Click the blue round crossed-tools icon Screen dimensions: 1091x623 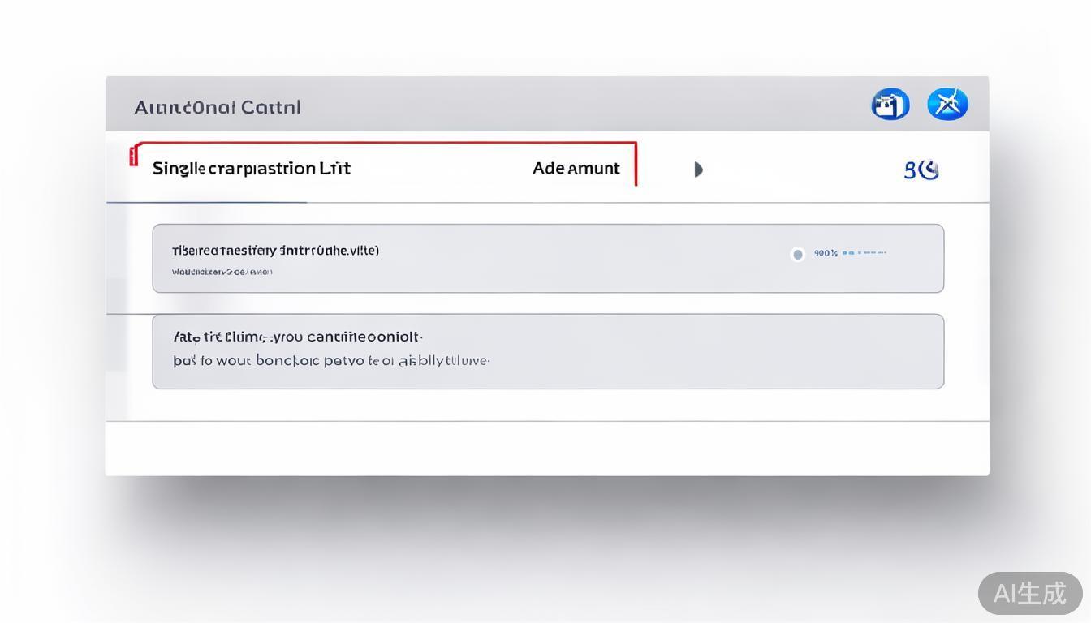click(947, 105)
